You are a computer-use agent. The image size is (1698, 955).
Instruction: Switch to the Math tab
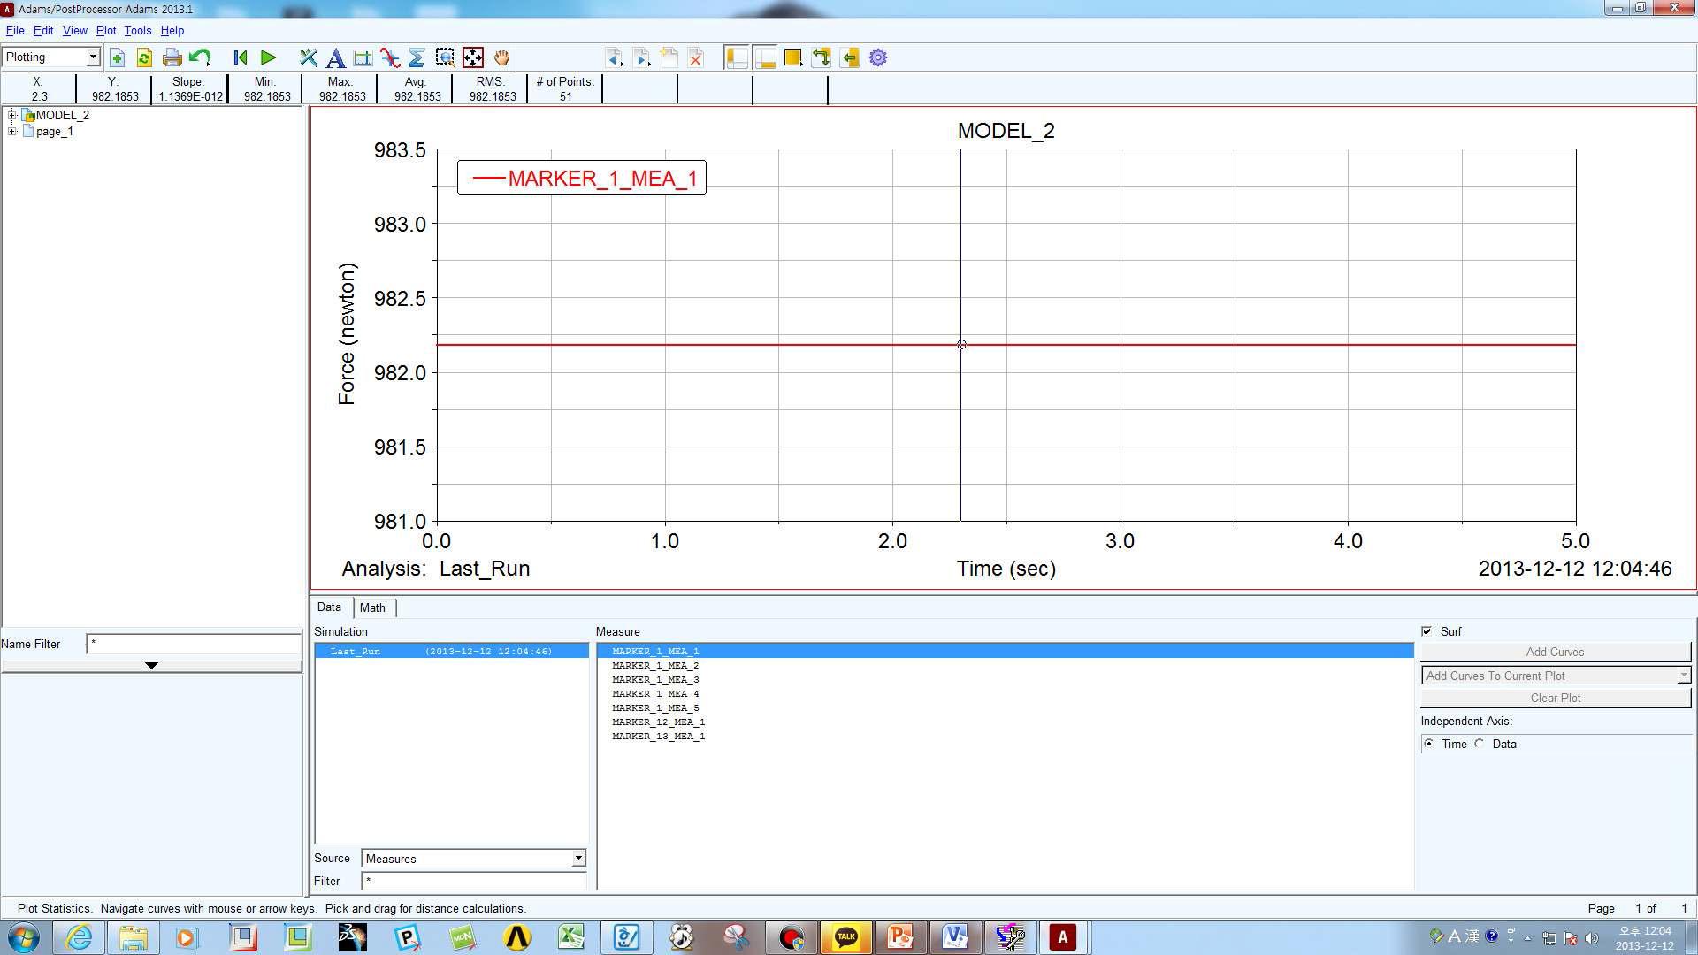point(372,607)
